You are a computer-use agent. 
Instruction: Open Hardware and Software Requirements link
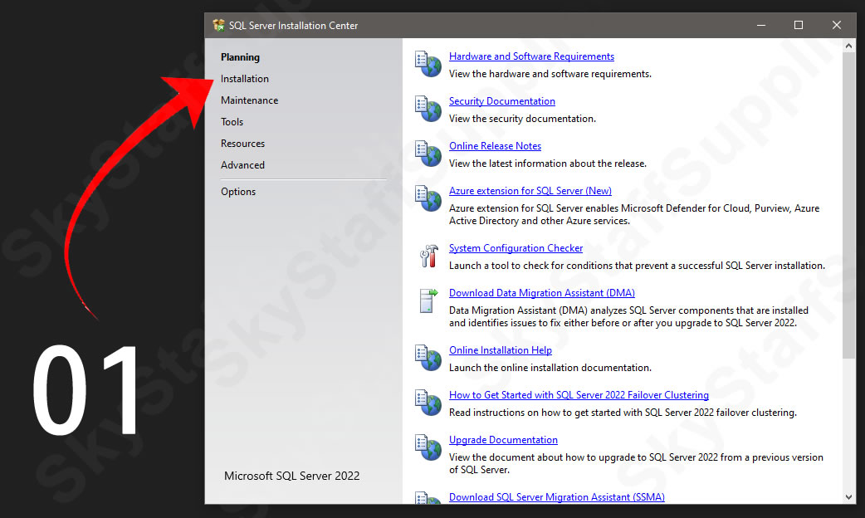pyautogui.click(x=531, y=56)
